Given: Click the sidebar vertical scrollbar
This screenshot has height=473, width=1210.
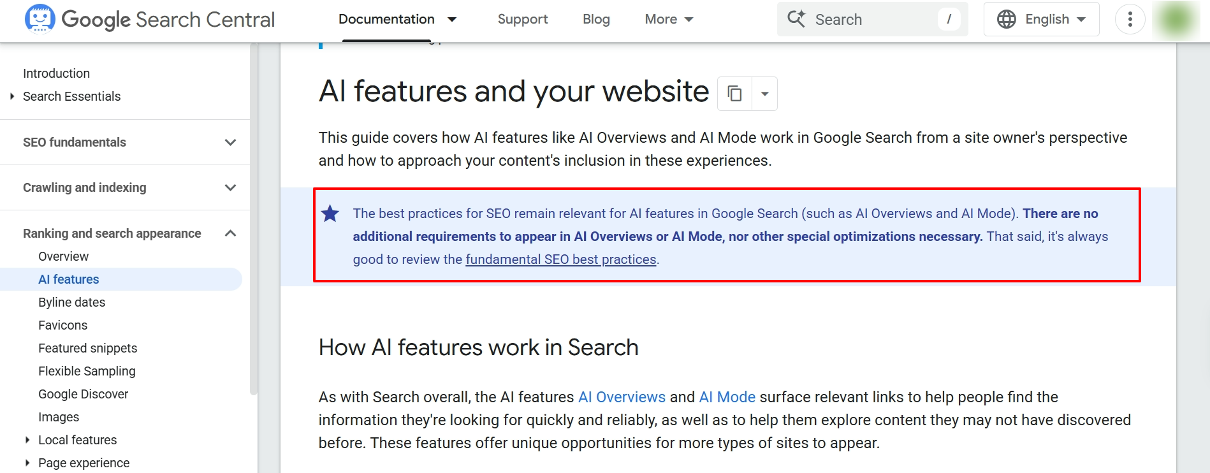Looking at the screenshot, I should click(x=254, y=219).
